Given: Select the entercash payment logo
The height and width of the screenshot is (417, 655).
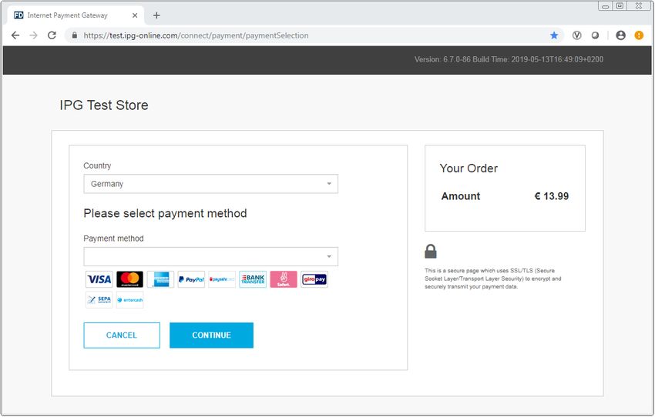Looking at the screenshot, I should (130, 300).
